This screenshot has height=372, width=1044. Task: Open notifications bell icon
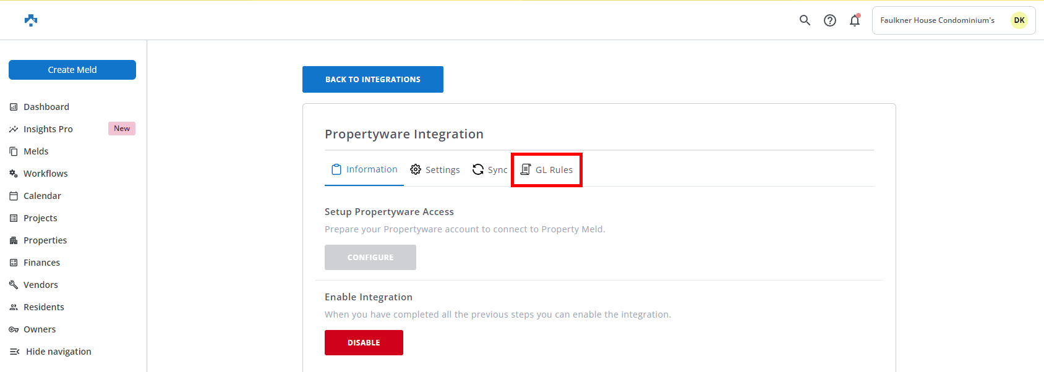pyautogui.click(x=855, y=20)
